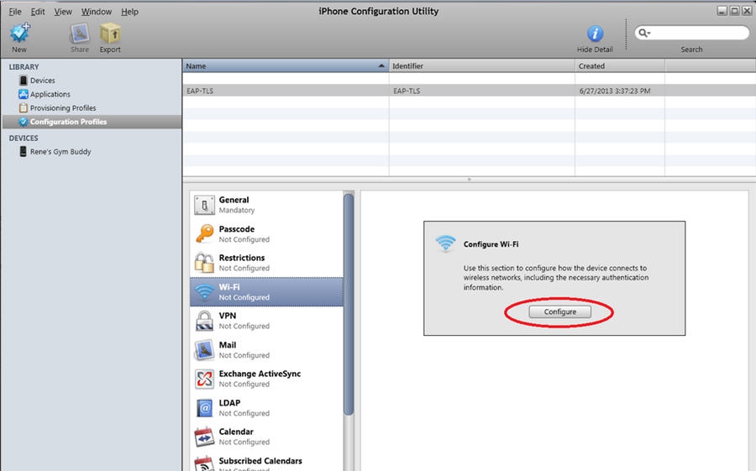Open the Calendar payload section
The height and width of the screenshot is (471, 756).
click(x=266, y=437)
